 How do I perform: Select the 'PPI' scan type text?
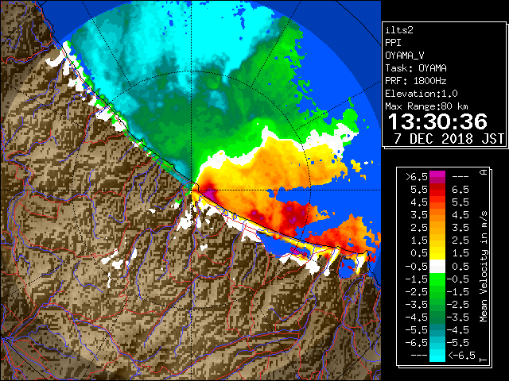coord(393,43)
